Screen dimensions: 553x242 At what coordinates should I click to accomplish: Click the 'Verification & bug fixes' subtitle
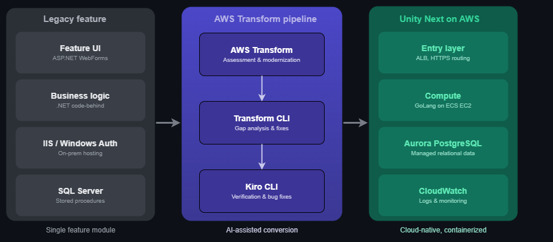(x=262, y=197)
